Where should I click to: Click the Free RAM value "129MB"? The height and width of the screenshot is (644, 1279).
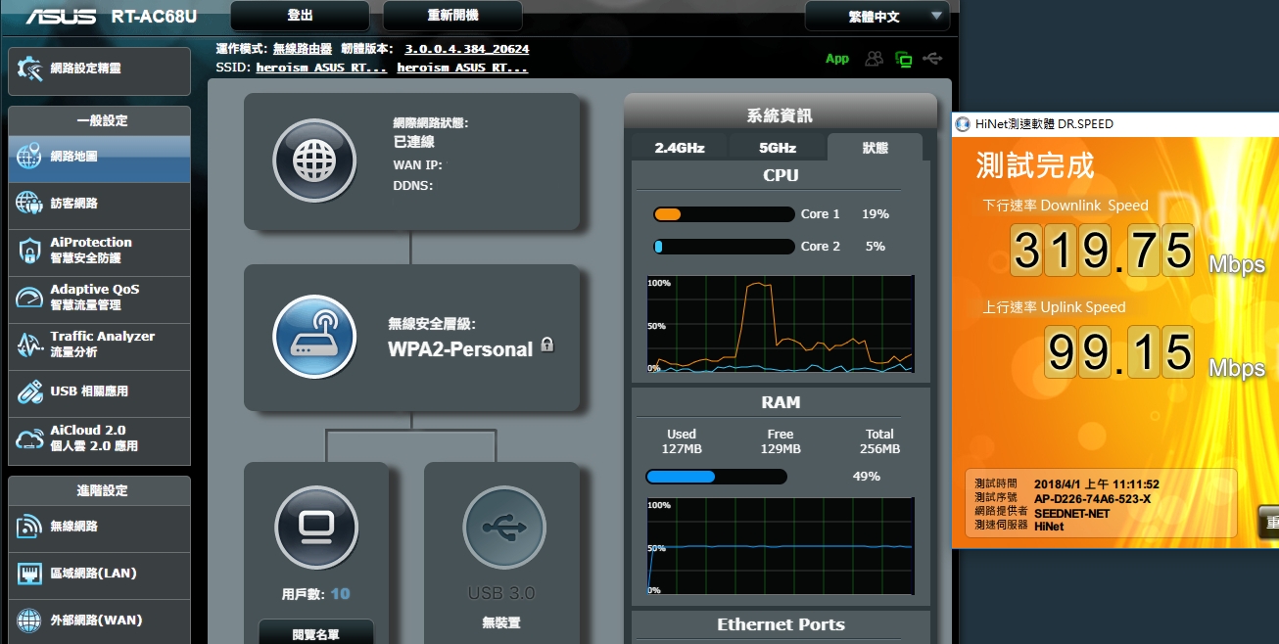point(781,449)
